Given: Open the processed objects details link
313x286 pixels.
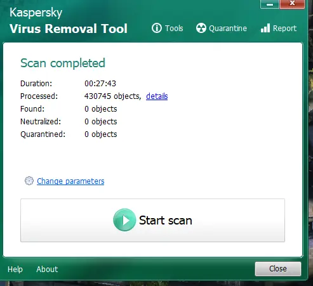Looking at the screenshot, I should [157, 96].
